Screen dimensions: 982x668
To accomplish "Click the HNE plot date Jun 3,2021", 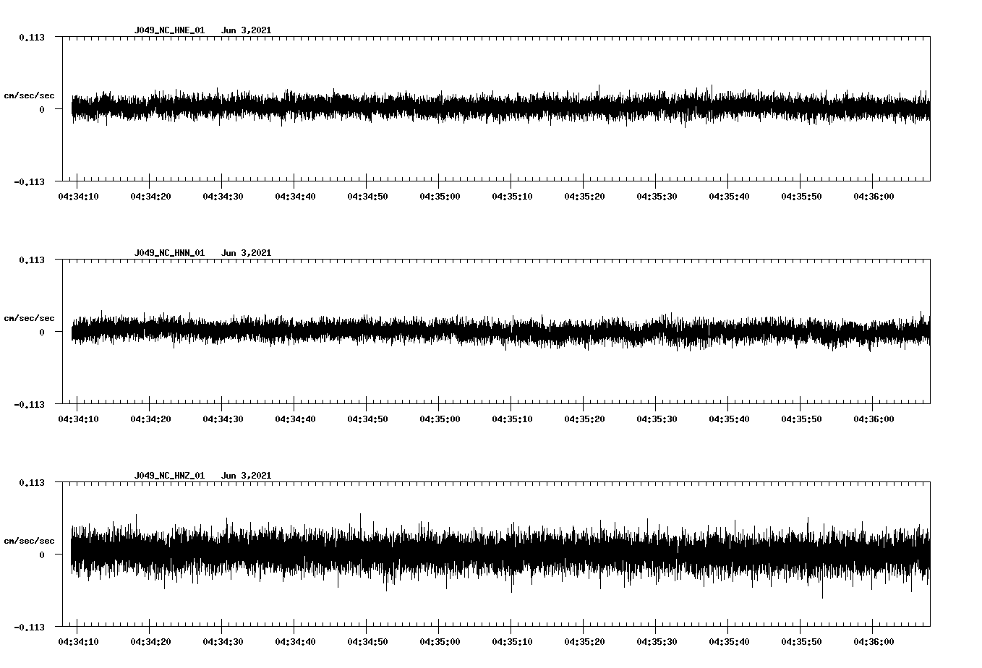I will [x=247, y=30].
